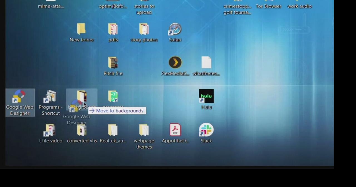
Task: Select the PlexMediaS icon
Action: pyautogui.click(x=175, y=62)
